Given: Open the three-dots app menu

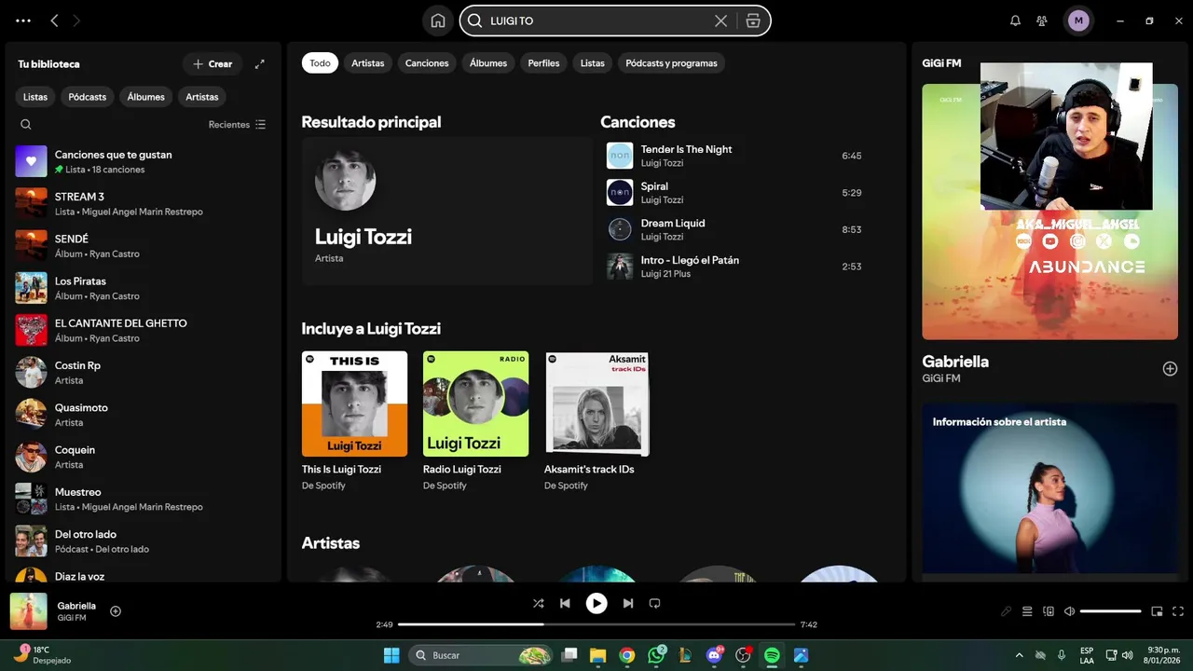Looking at the screenshot, I should coord(23,21).
